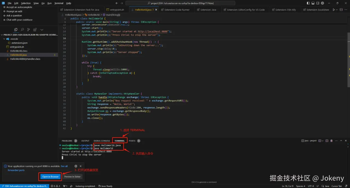
Task: Open settings gear in title bar
Action: tap(323, 3)
